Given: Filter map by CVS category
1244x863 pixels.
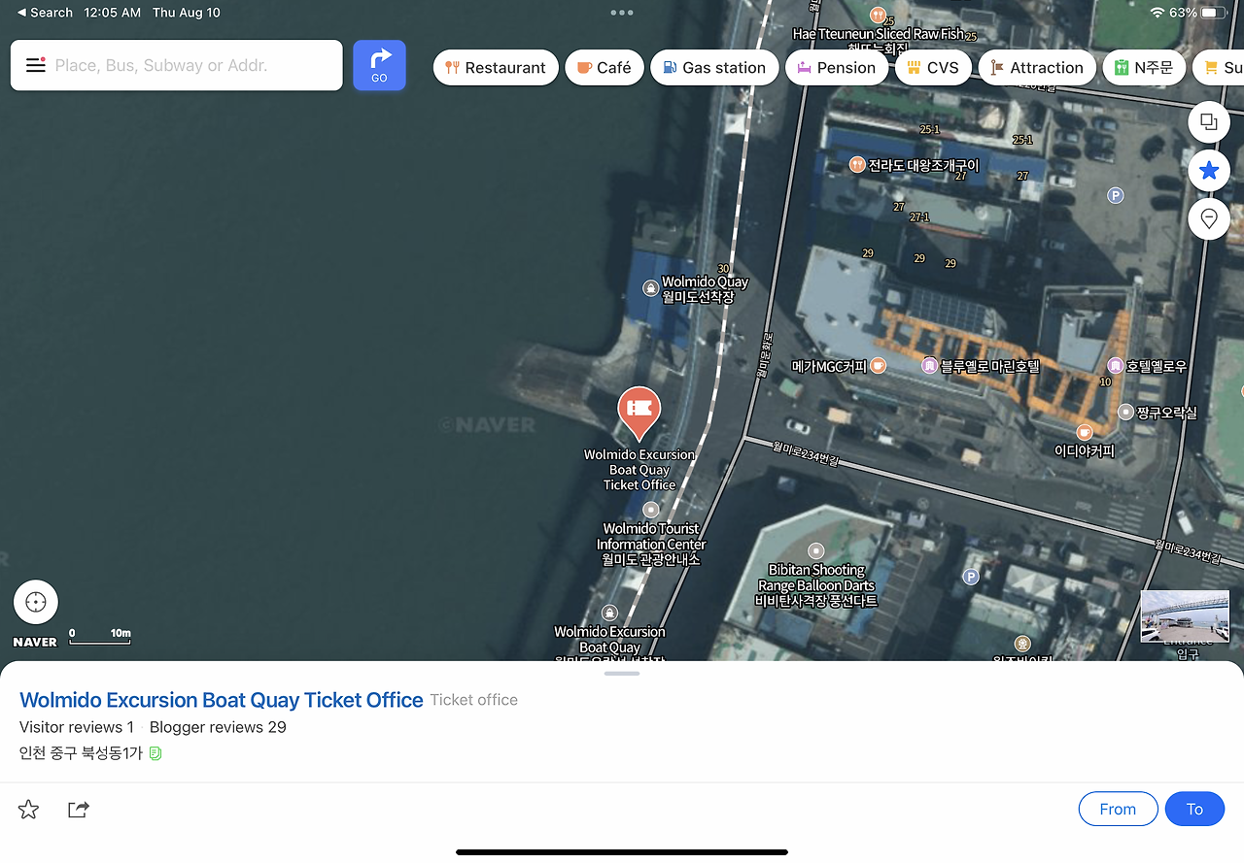Looking at the screenshot, I should (x=933, y=68).
